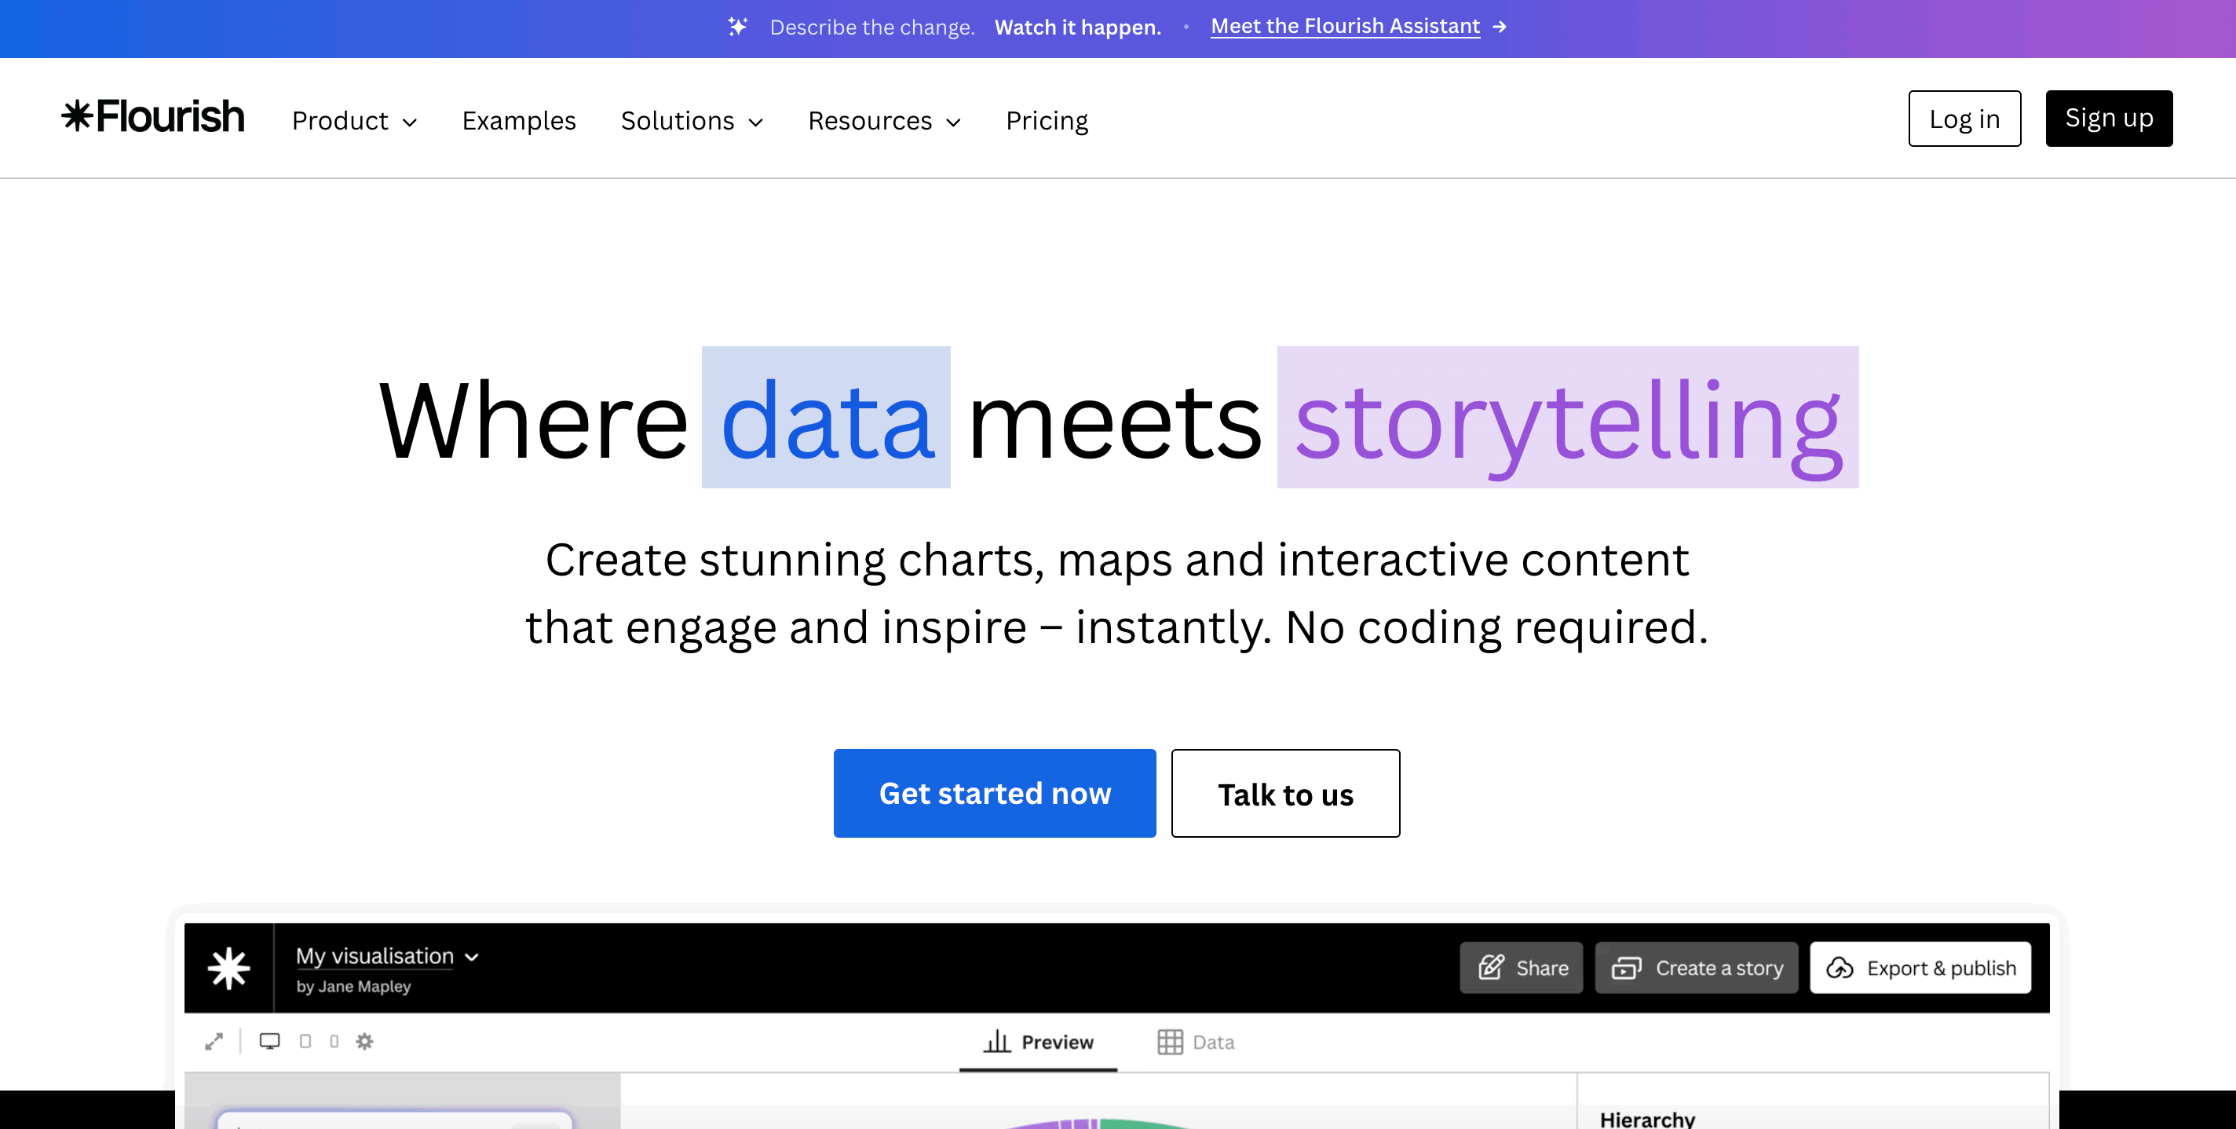Click the Create a story button

coord(1697,967)
